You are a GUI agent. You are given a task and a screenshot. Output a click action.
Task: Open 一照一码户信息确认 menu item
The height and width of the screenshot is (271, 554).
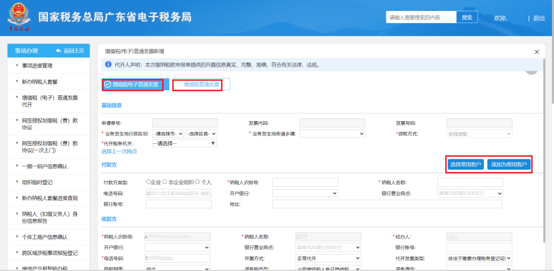click(45, 166)
